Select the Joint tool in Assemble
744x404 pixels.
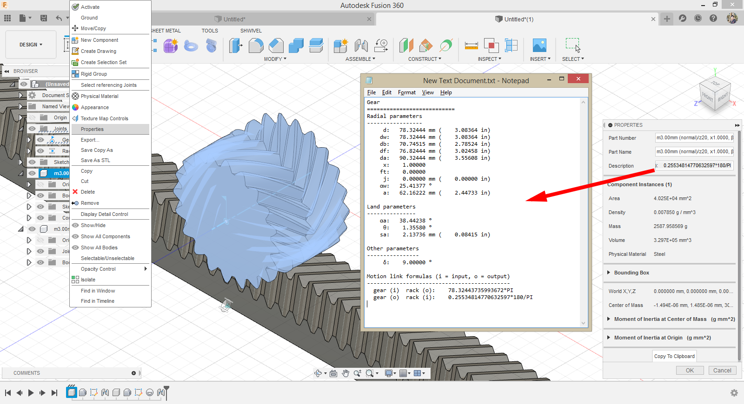pyautogui.click(x=361, y=46)
